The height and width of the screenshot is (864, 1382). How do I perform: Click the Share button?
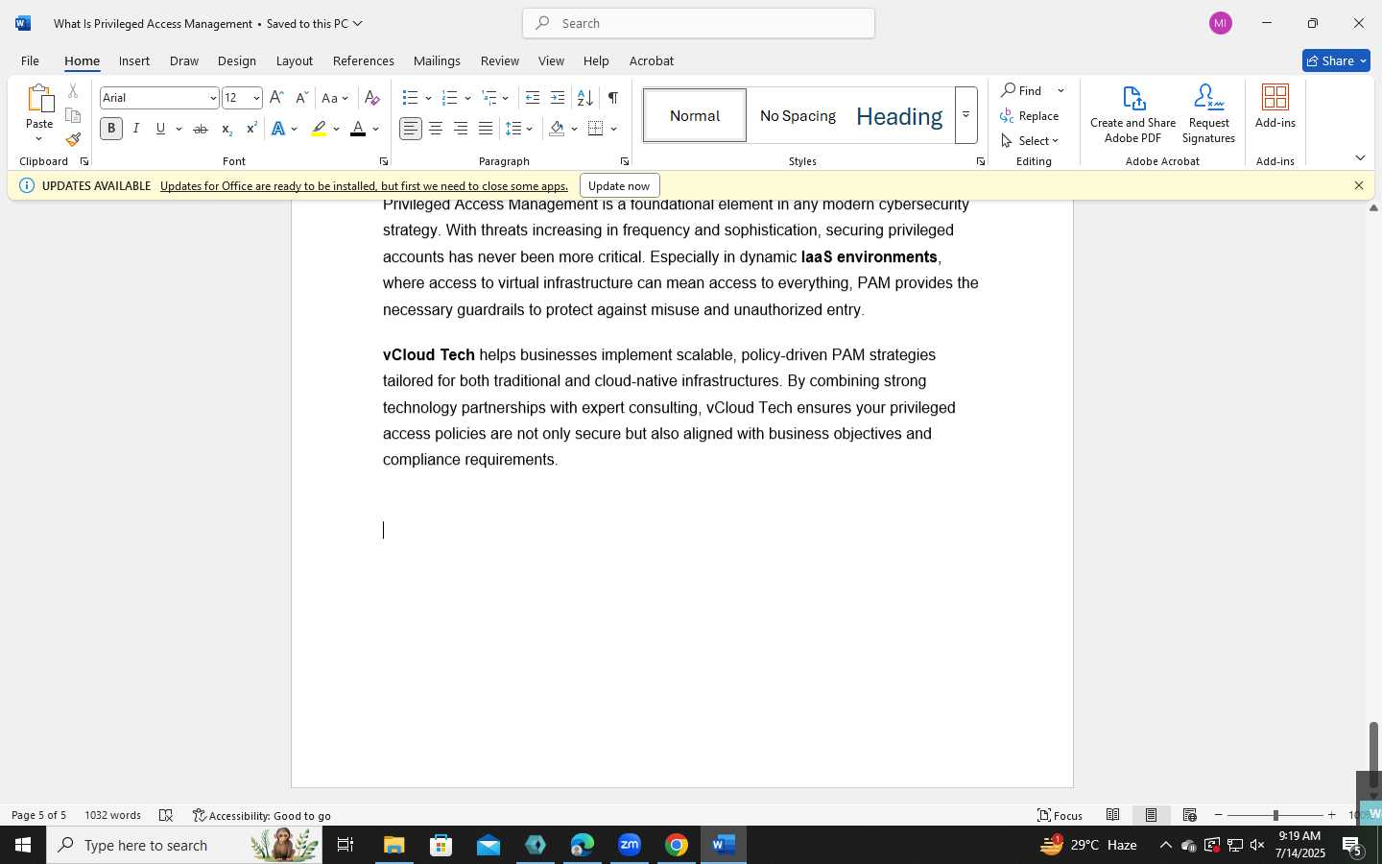pyautogui.click(x=1336, y=60)
